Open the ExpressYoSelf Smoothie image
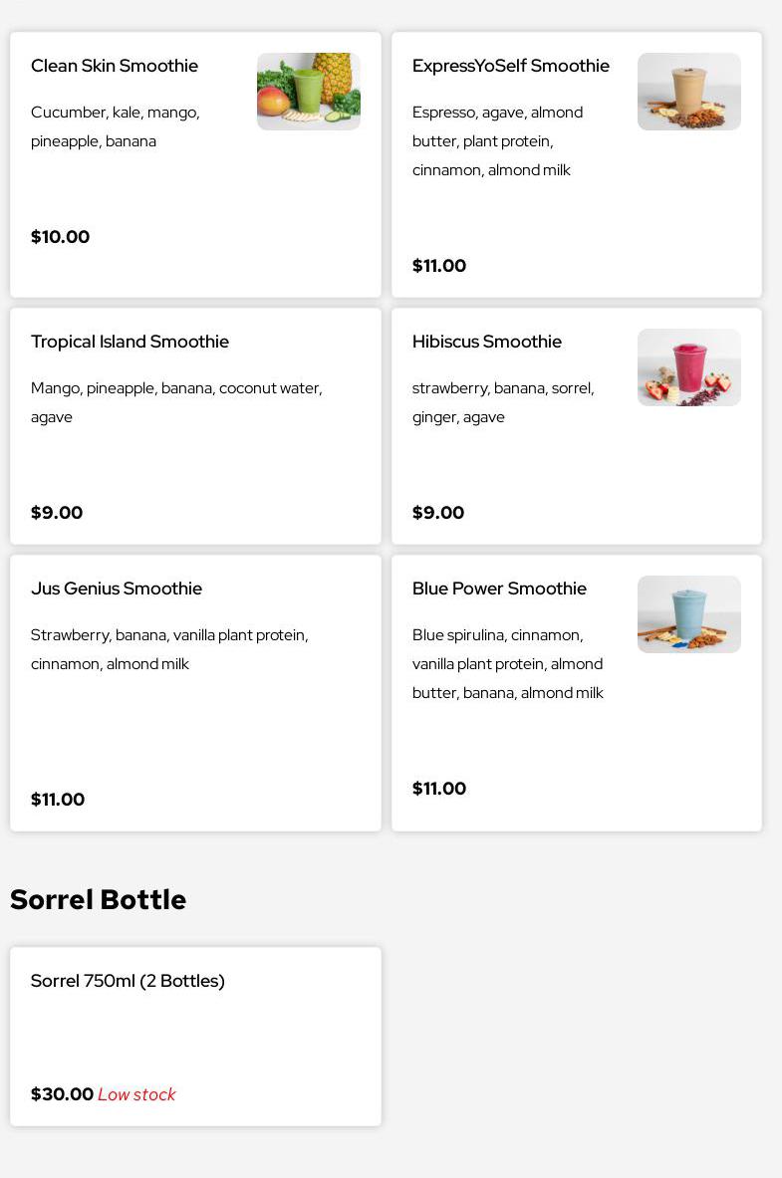 pos(688,92)
